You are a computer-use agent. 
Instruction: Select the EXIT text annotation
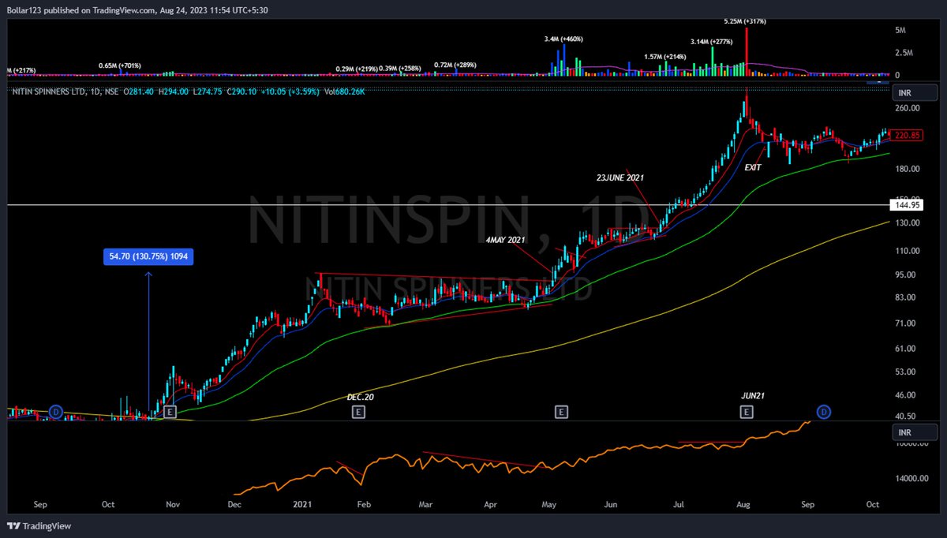[754, 168]
